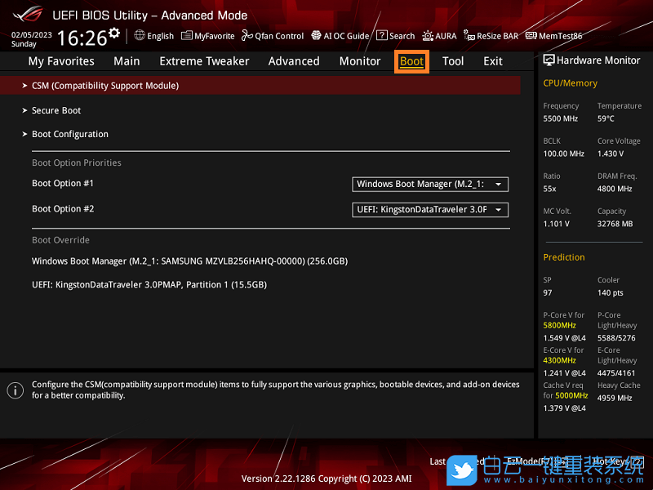
Task: Open the Boot Option #2 dropdown
Action: tap(429, 209)
